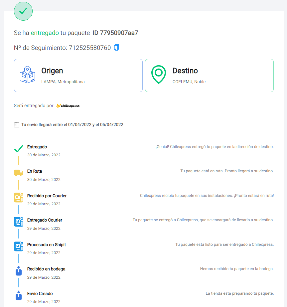The width and height of the screenshot is (287, 307).
Task: Click the package ID 77950907aa7 text
Action: (x=115, y=33)
